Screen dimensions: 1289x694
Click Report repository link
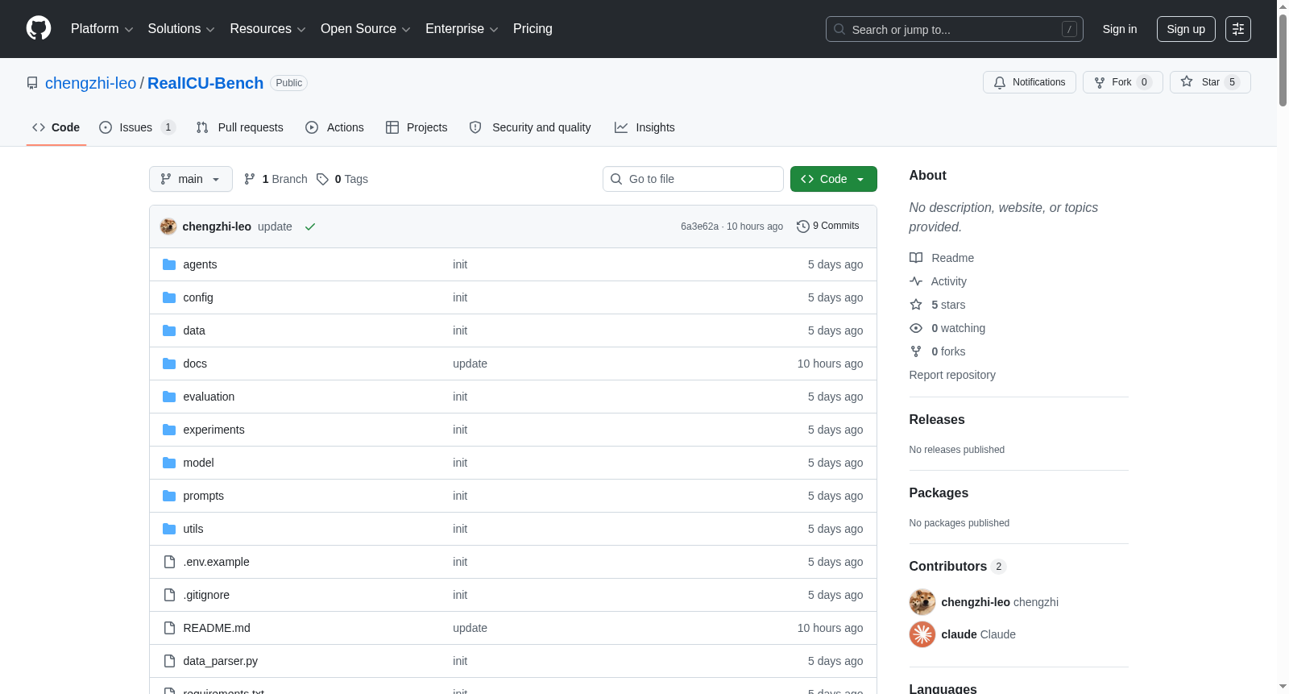point(952,375)
